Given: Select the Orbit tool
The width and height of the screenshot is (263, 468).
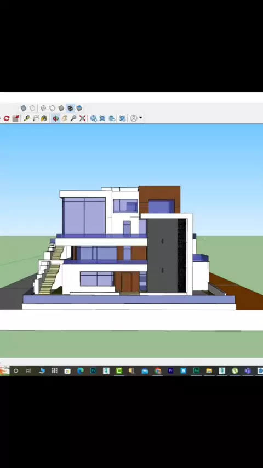Looking at the screenshot, I should 55,118.
